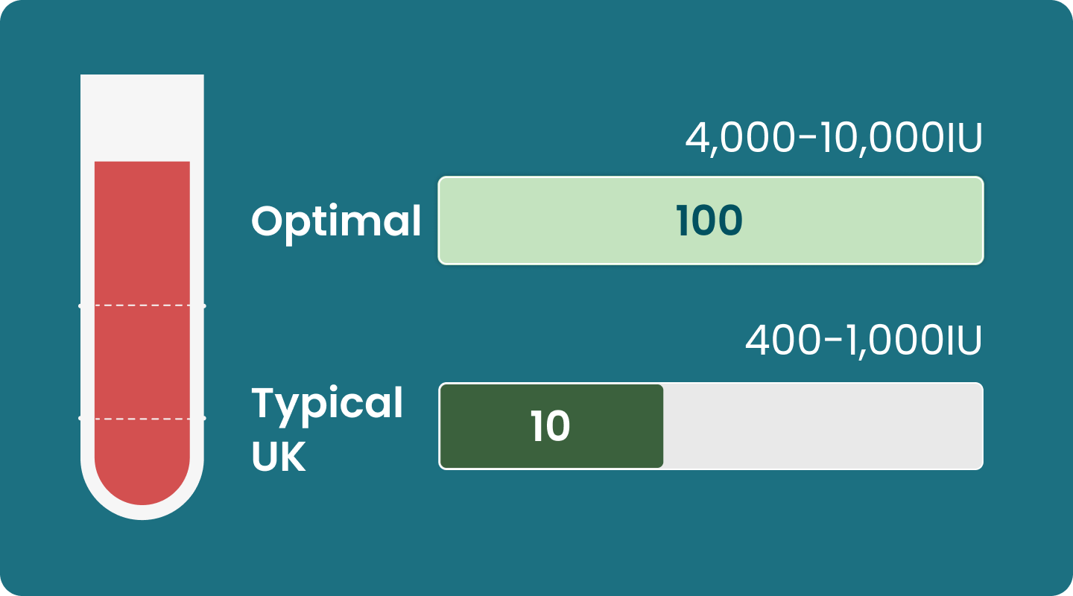Click the lower dashed line on the test tube
The height and width of the screenshot is (596, 1073).
pos(142,419)
